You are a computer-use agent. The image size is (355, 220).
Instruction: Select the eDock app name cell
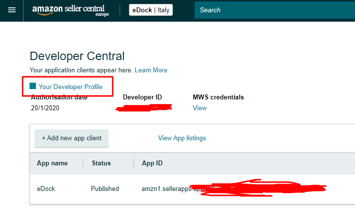point(46,189)
